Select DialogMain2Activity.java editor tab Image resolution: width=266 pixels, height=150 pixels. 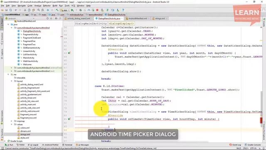click(109, 18)
